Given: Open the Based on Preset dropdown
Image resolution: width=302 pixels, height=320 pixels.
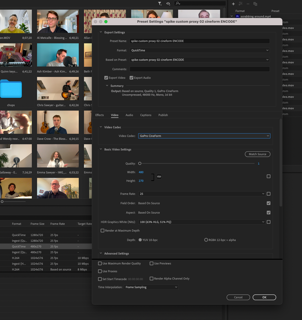Looking at the screenshot, I should pos(200,60).
